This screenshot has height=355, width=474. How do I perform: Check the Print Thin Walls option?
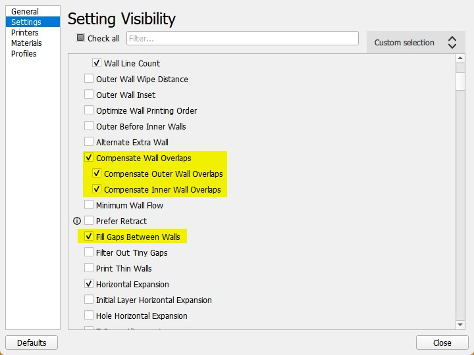(x=89, y=268)
